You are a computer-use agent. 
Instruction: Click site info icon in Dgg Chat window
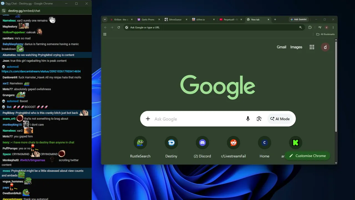coord(4,11)
